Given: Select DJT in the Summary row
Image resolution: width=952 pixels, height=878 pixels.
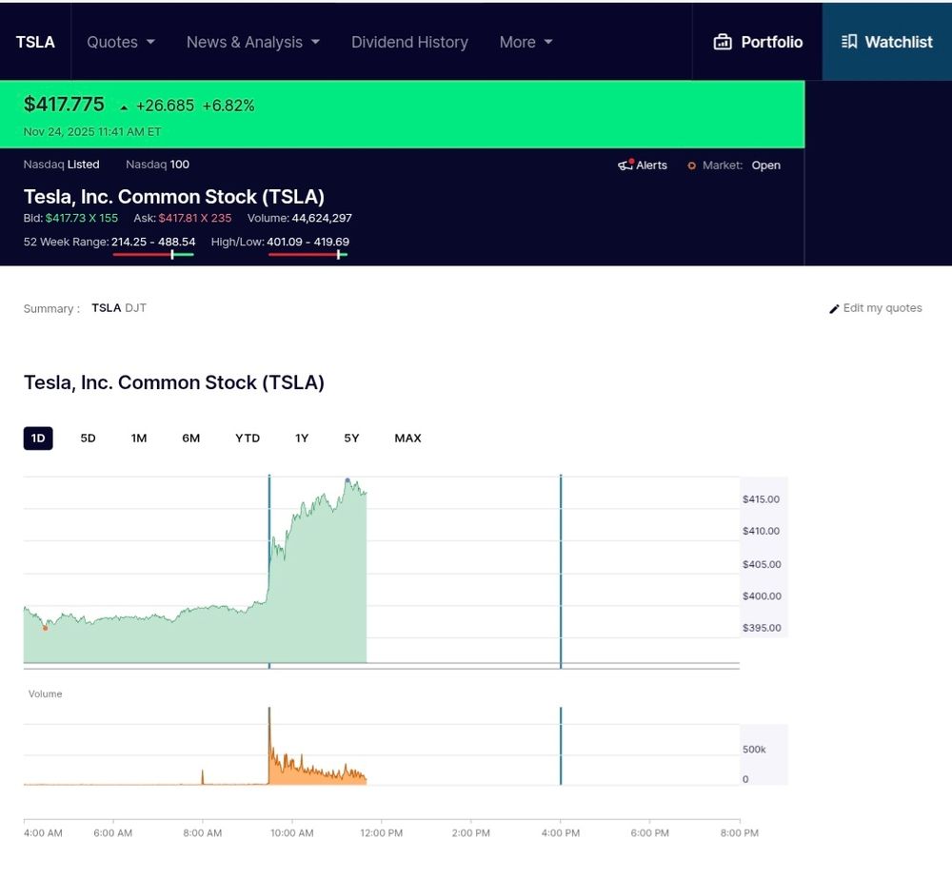Looking at the screenshot, I should point(136,307).
